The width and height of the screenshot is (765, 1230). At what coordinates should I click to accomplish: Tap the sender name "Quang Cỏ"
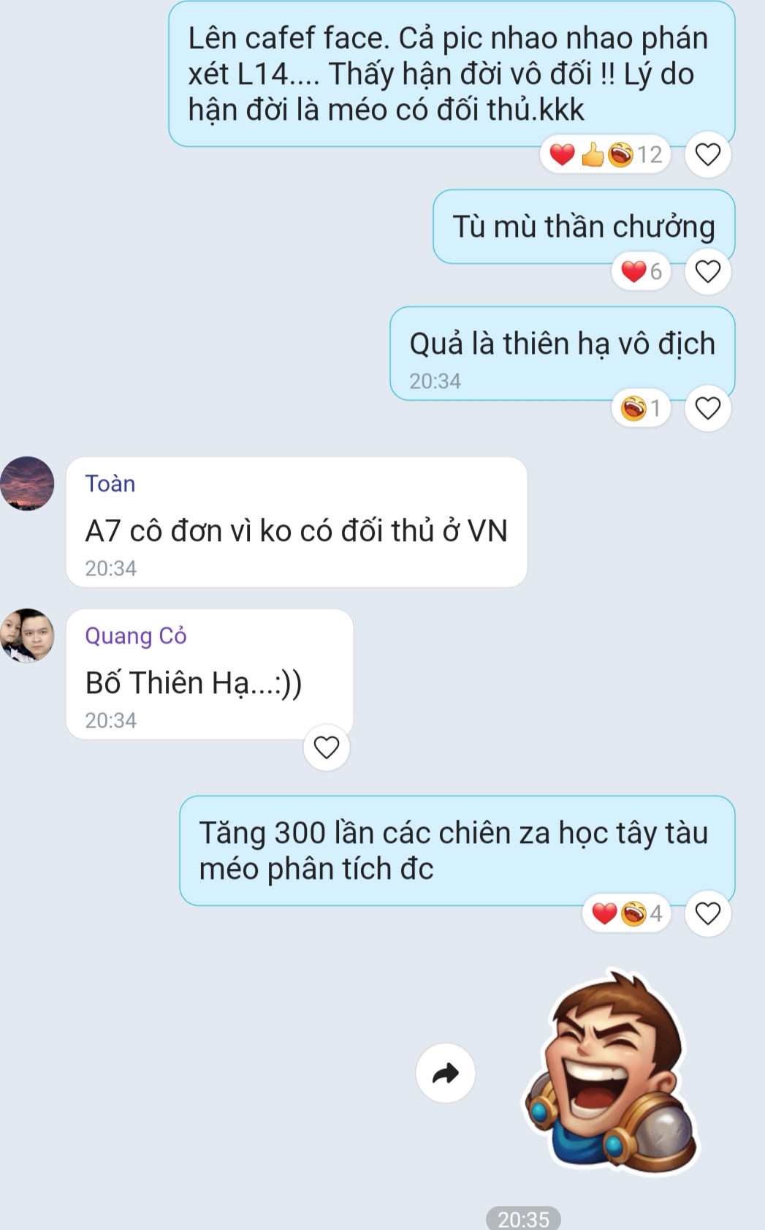click(136, 635)
